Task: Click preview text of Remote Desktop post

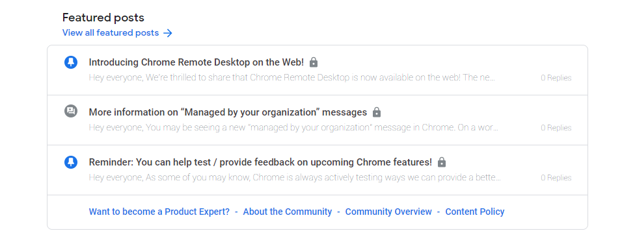Action: [x=292, y=77]
